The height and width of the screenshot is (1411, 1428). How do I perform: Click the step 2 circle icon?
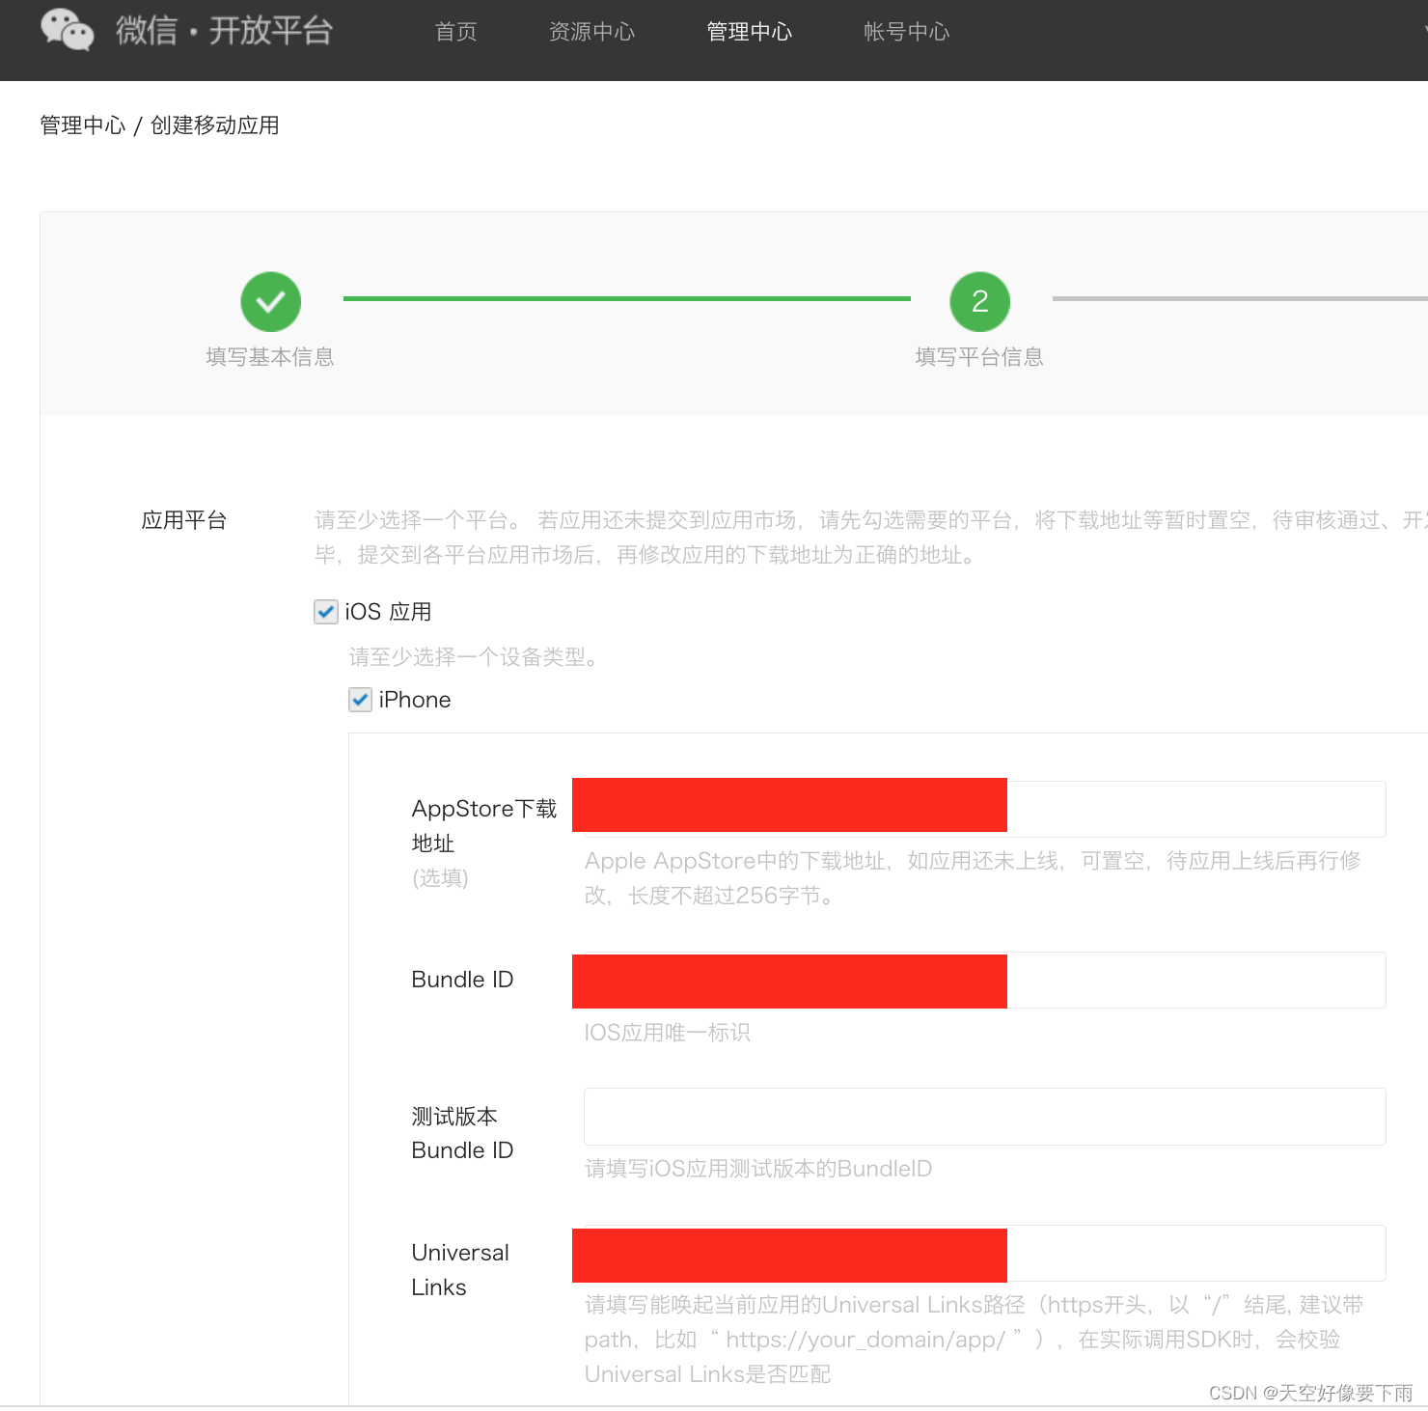pos(979,301)
